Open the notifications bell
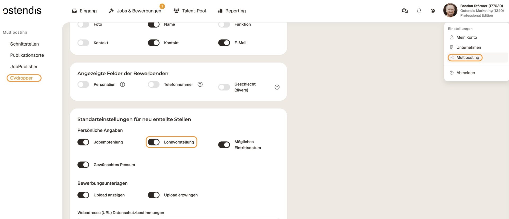Image resolution: width=509 pixels, height=219 pixels. [419, 11]
